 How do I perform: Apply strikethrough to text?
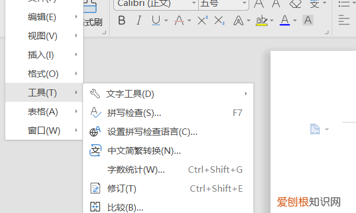click(x=179, y=20)
